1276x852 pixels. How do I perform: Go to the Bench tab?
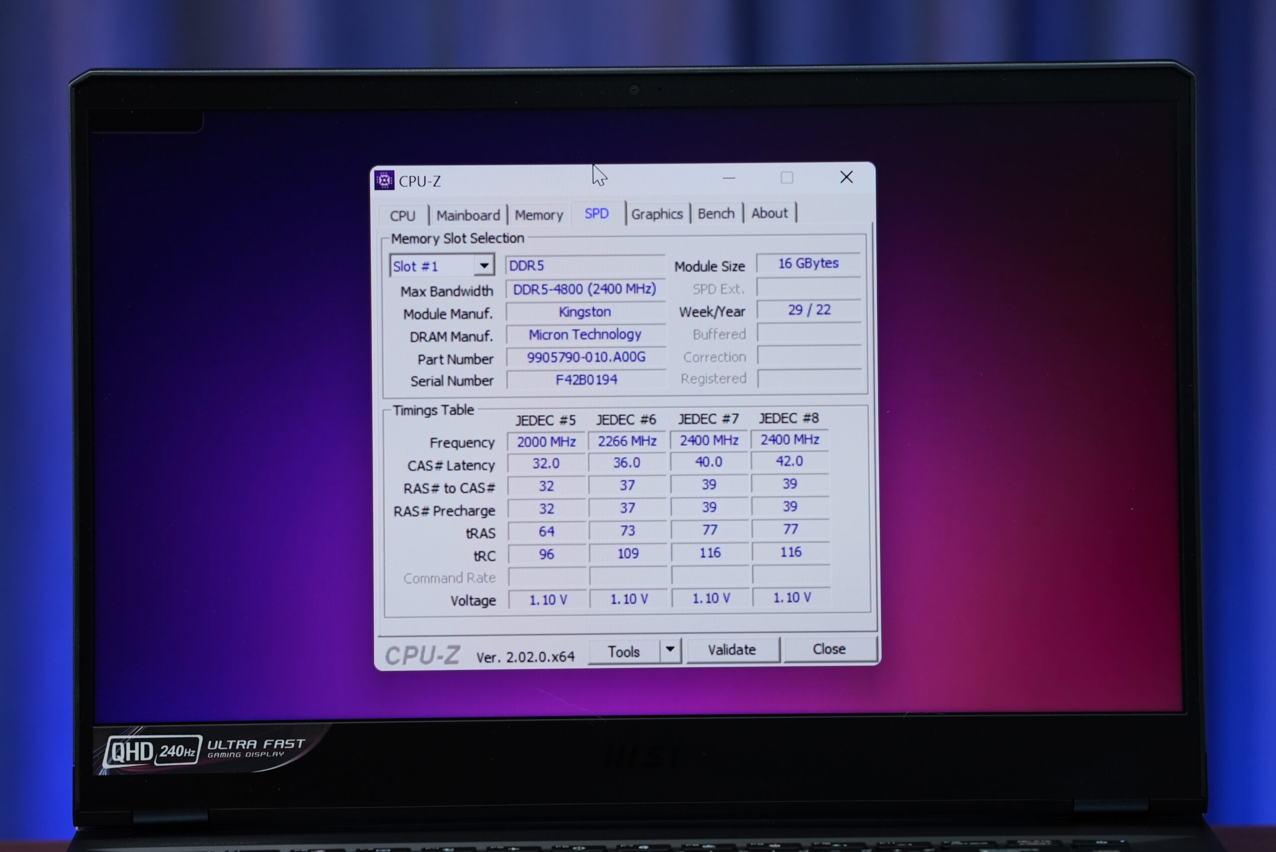click(716, 213)
